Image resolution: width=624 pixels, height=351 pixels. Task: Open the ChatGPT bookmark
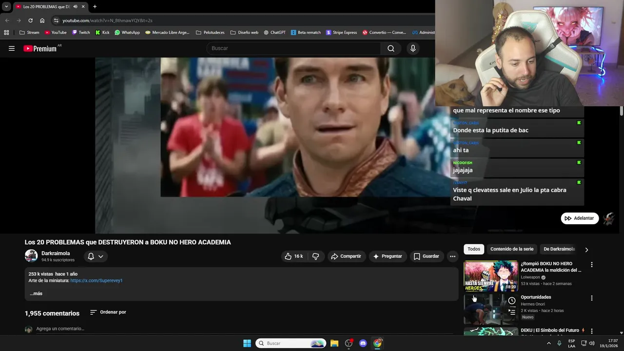(x=274, y=33)
